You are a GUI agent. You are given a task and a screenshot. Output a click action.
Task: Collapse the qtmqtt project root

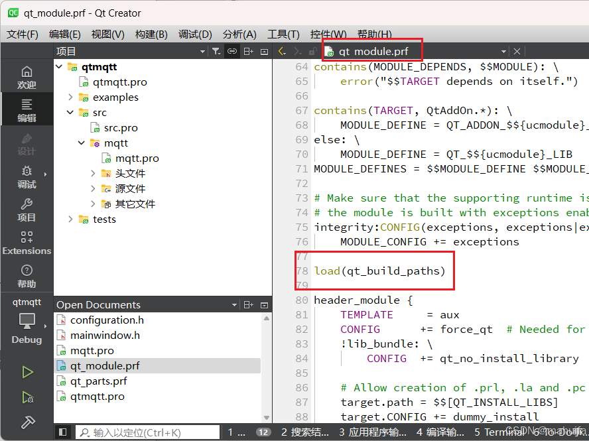(x=59, y=67)
